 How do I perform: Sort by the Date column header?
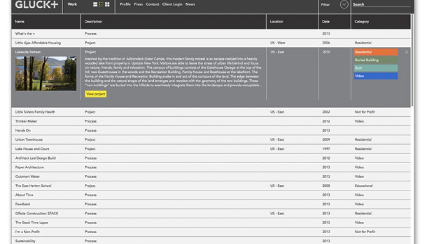tap(326, 22)
